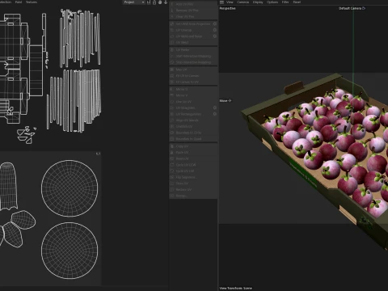Choose Unstitch UV command
Screen dimensions: 388x291
(x=193, y=126)
